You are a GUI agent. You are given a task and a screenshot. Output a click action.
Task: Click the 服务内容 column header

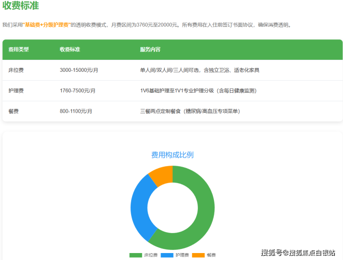150,50
